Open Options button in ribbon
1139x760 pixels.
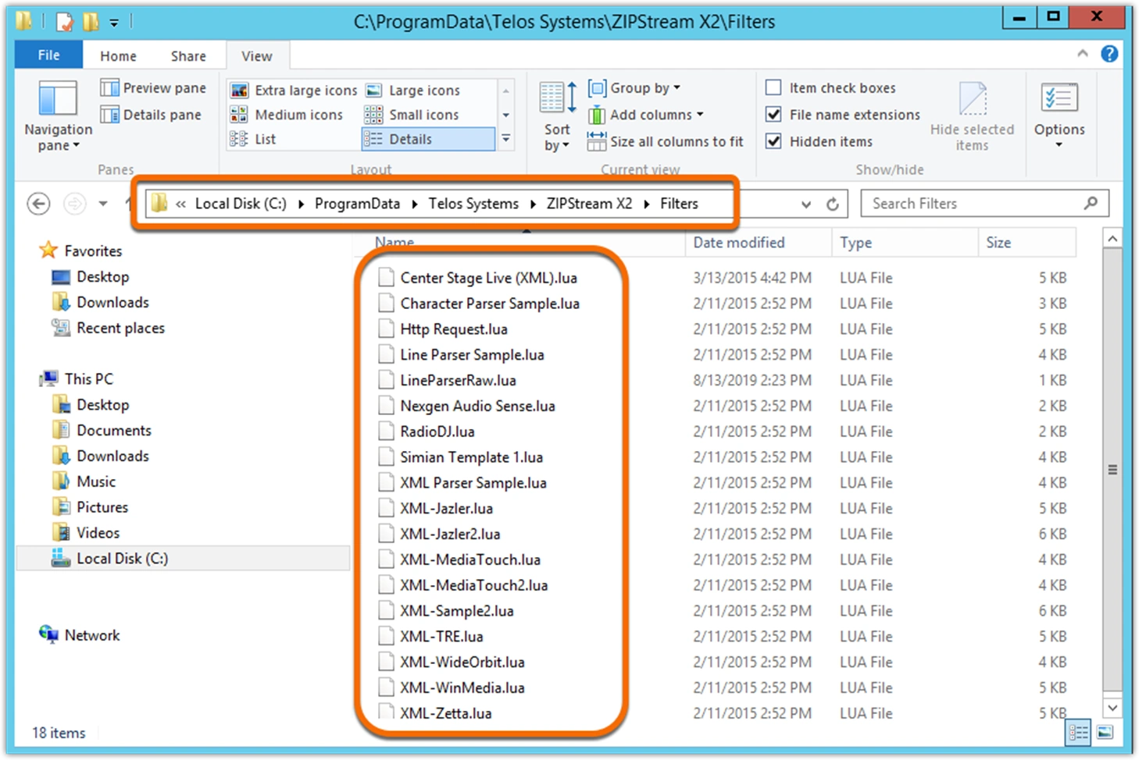tap(1059, 115)
